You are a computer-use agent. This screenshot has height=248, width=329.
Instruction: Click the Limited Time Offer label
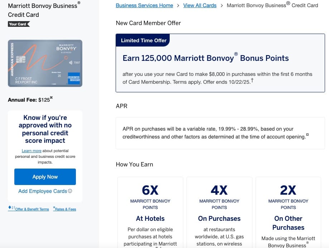point(144,40)
